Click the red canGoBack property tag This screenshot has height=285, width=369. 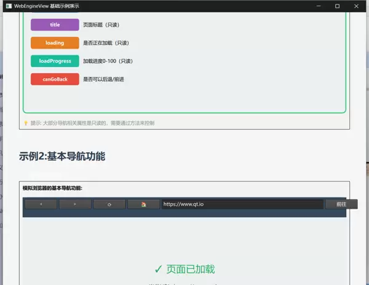pyautogui.click(x=55, y=79)
